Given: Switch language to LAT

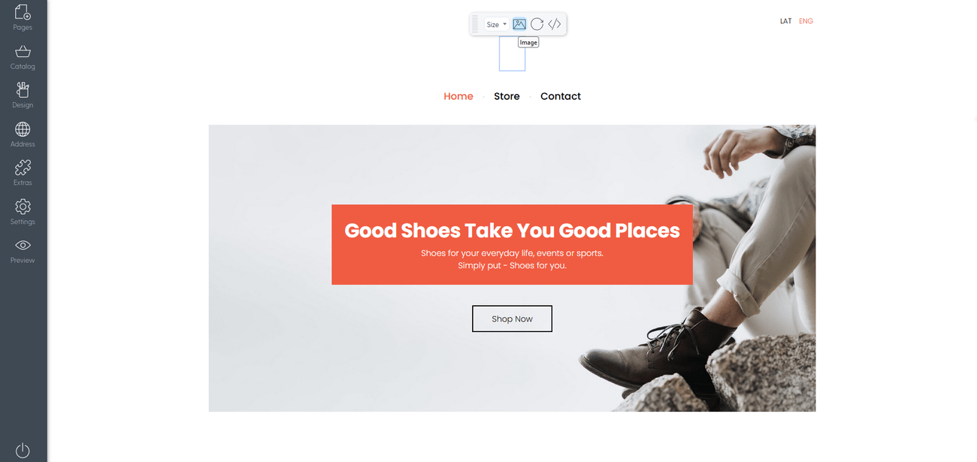Looking at the screenshot, I should (786, 21).
